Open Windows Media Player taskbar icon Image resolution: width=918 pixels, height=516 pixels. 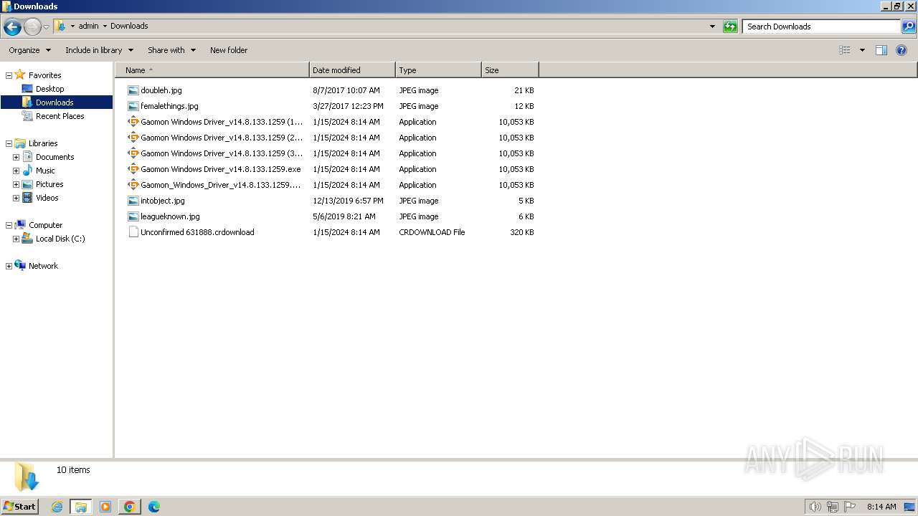coord(105,507)
